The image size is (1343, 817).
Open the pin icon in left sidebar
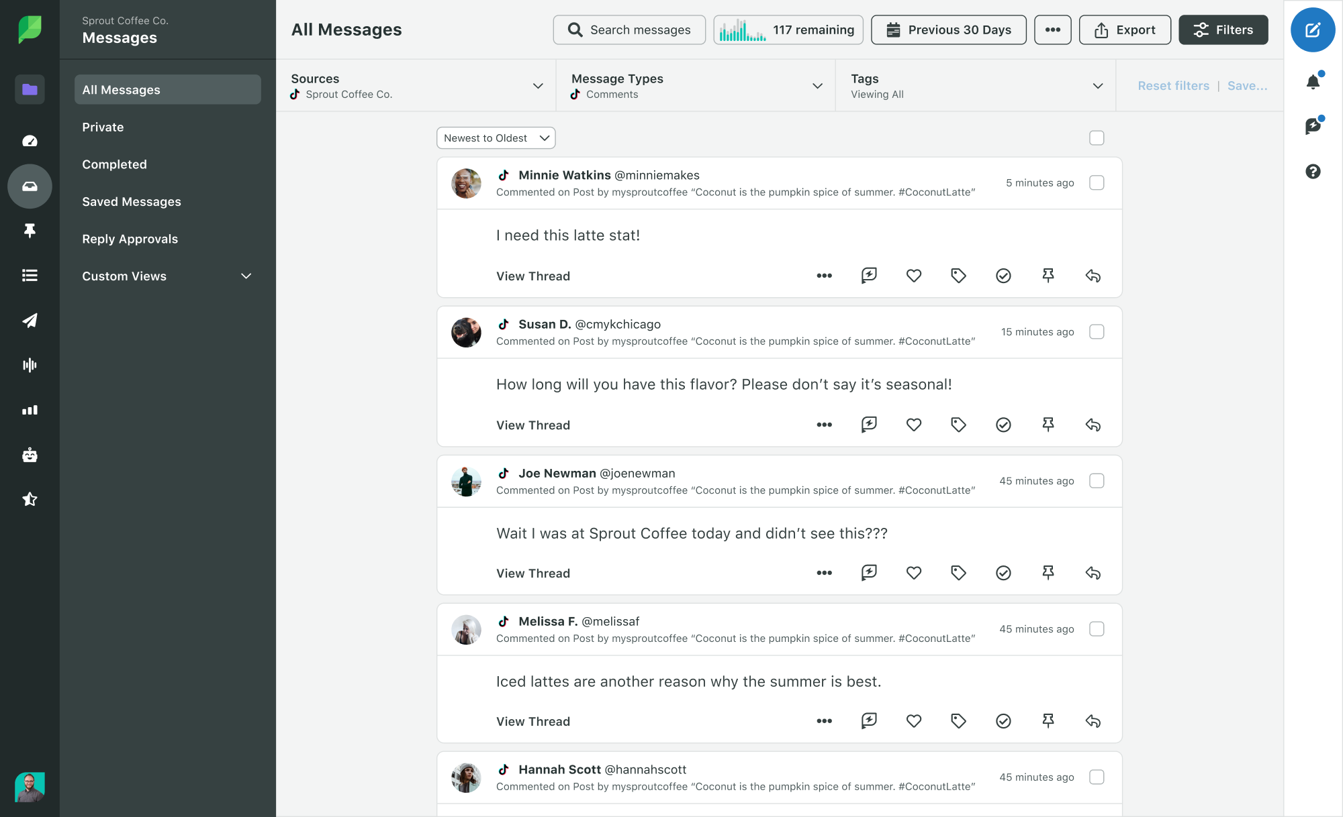(x=30, y=231)
